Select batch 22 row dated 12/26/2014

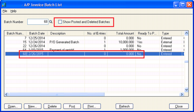pyautogui.click(x=95, y=46)
